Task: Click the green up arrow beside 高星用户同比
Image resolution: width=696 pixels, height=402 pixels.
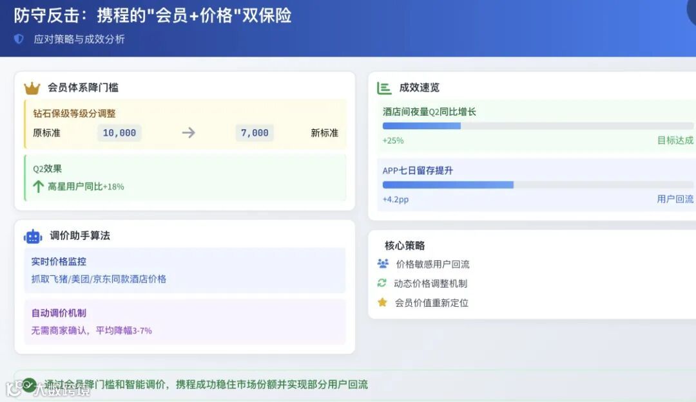Action: click(38, 187)
